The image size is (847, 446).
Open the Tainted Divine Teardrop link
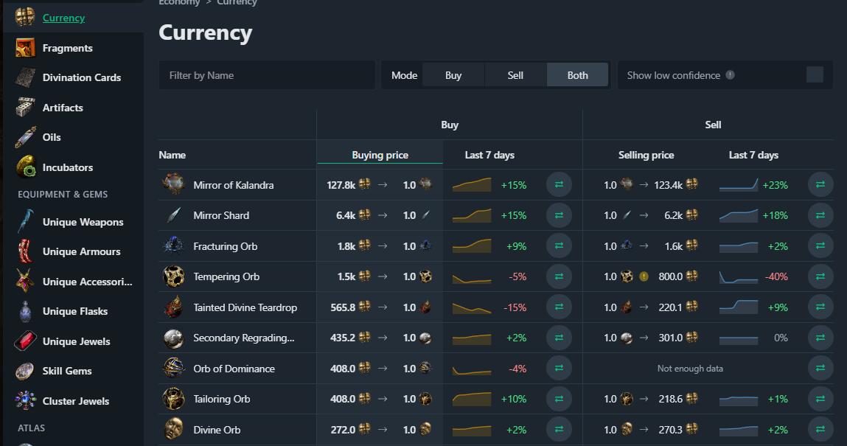coord(245,307)
